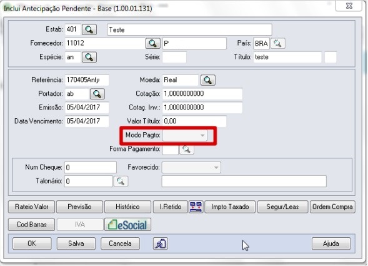This screenshot has height=266, width=368.
Task: Confirm with the OK button
Action: [x=32, y=243]
